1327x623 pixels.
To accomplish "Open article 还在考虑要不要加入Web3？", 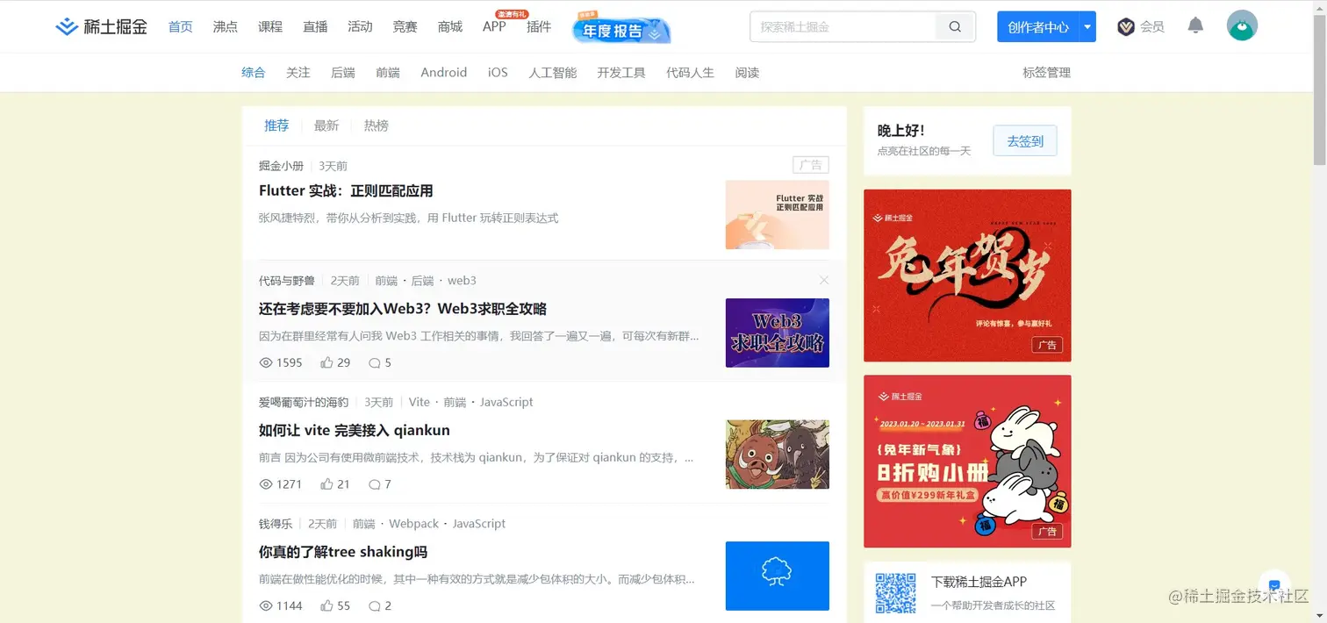I will click(x=403, y=309).
